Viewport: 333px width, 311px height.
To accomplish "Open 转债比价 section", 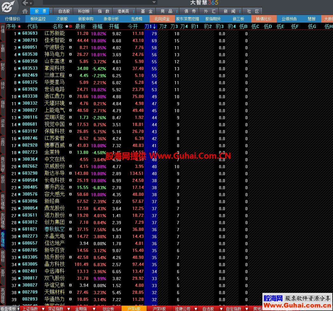I will point(264,19).
